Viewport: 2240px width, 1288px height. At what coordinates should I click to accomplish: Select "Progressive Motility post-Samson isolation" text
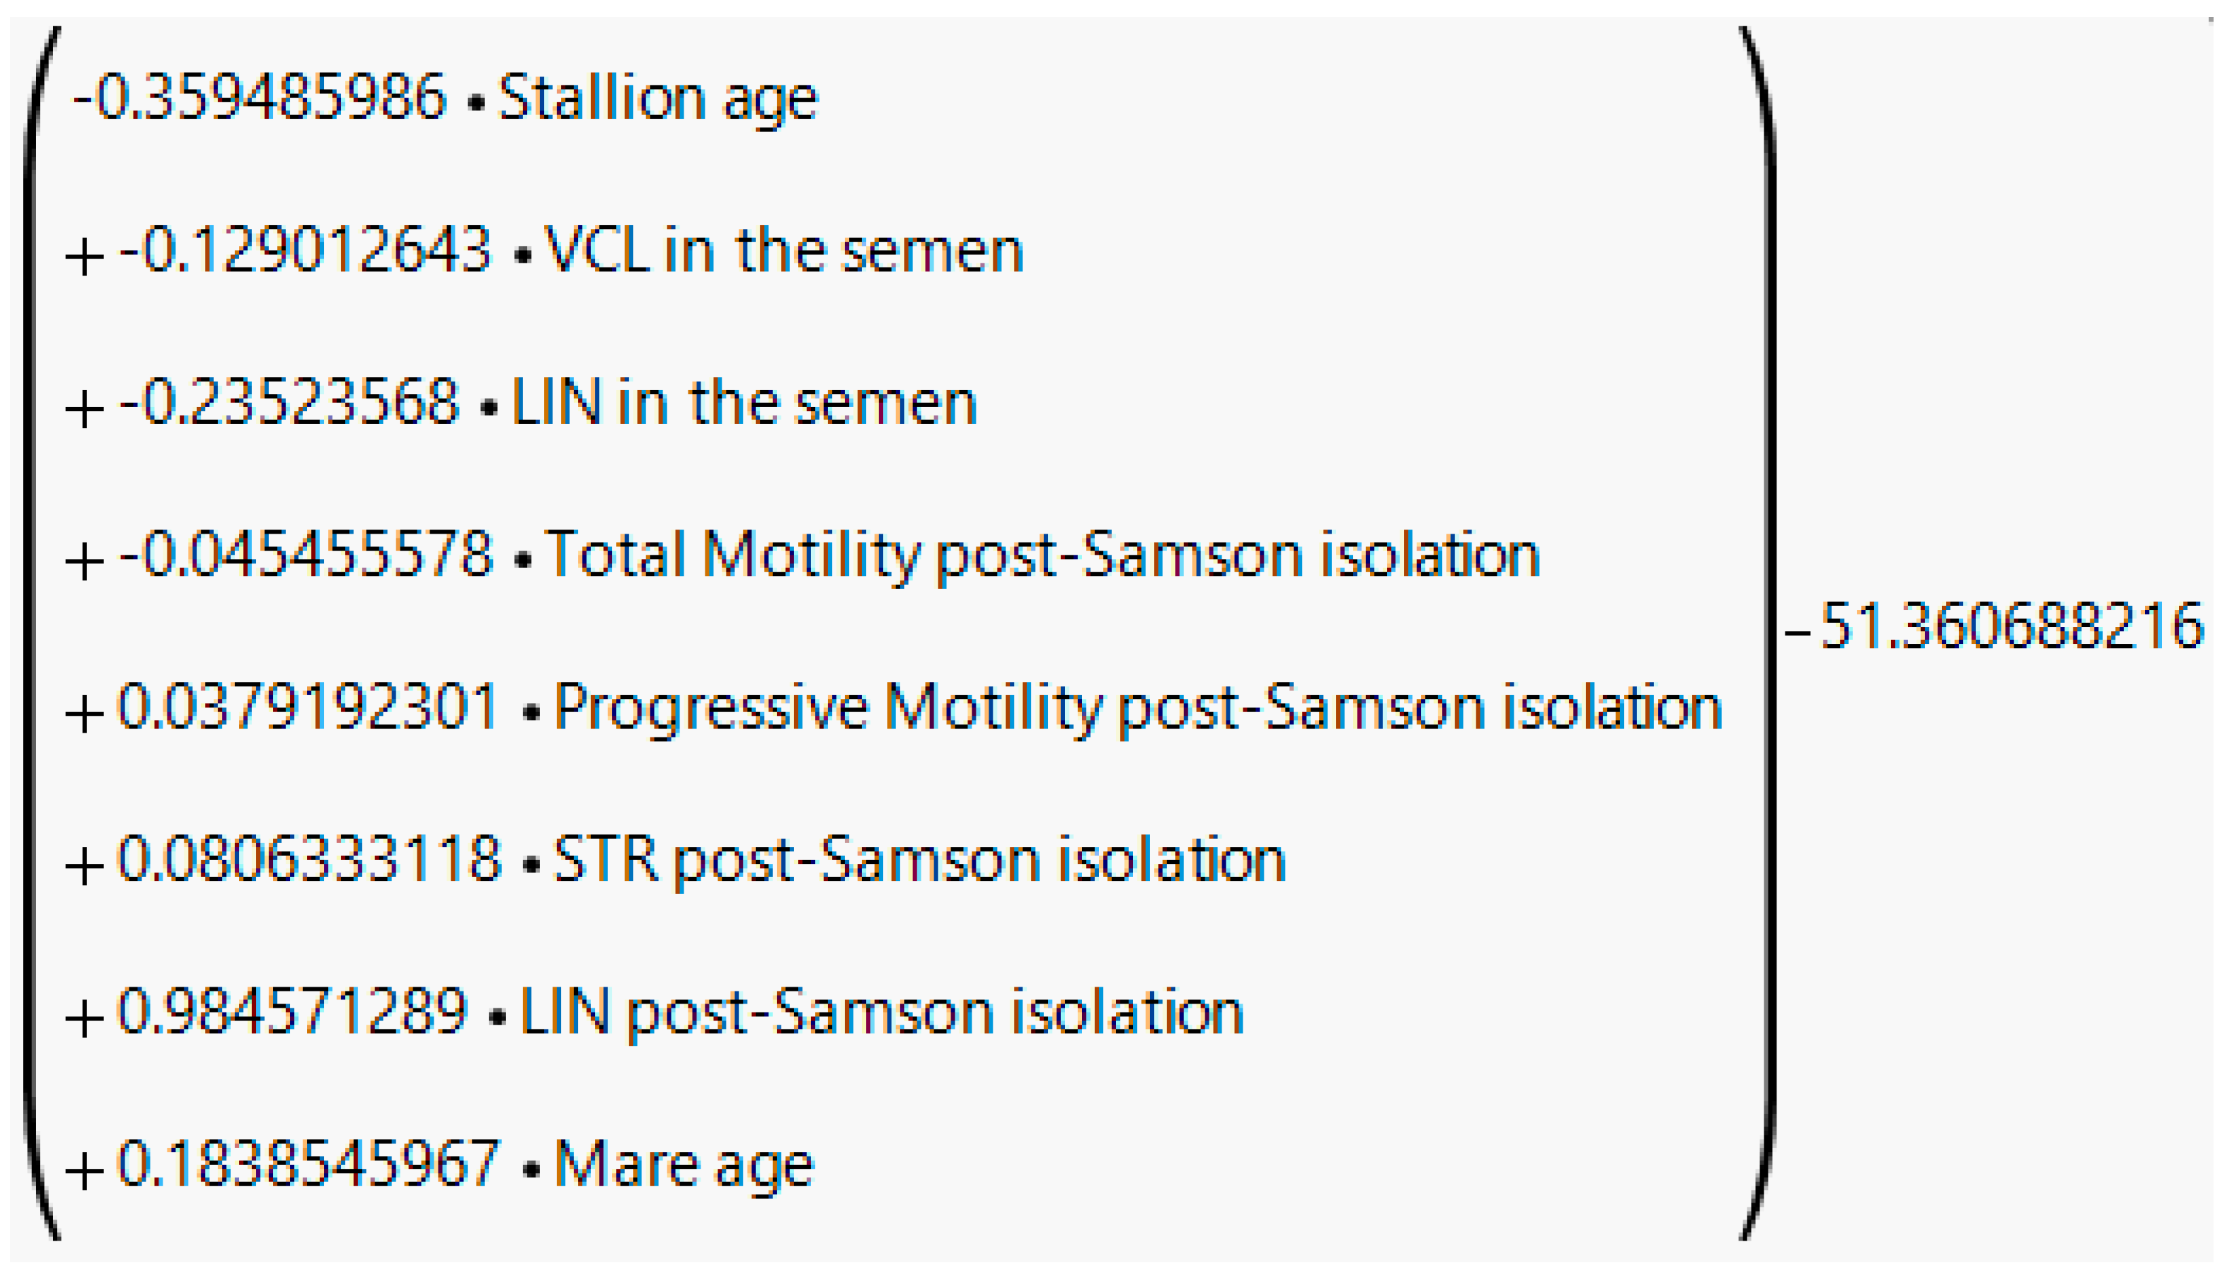tap(1138, 708)
